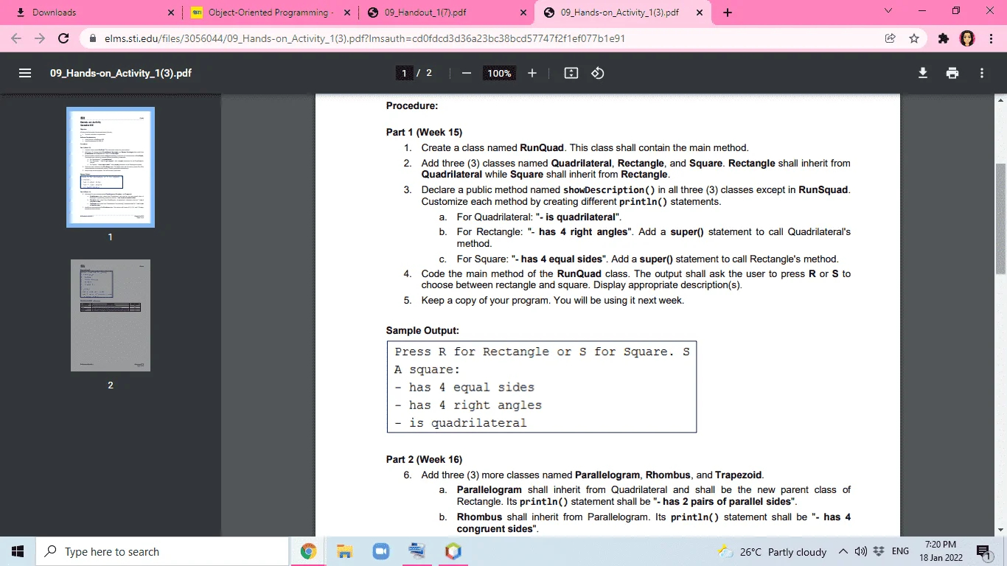This screenshot has height=566, width=1007.
Task: Open the clock showing 7:20 PM
Action: click(x=941, y=551)
